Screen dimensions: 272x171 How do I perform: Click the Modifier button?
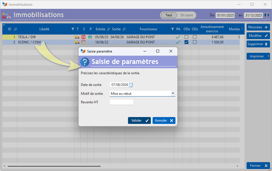(x=258, y=36)
